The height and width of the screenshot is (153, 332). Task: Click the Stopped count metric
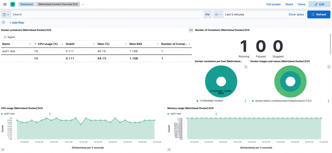pyautogui.click(x=278, y=47)
